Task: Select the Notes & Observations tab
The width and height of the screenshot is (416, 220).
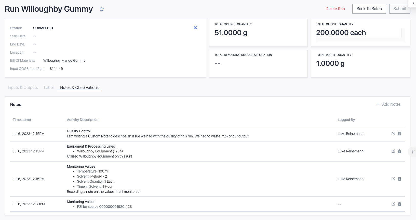Action: coord(79,88)
